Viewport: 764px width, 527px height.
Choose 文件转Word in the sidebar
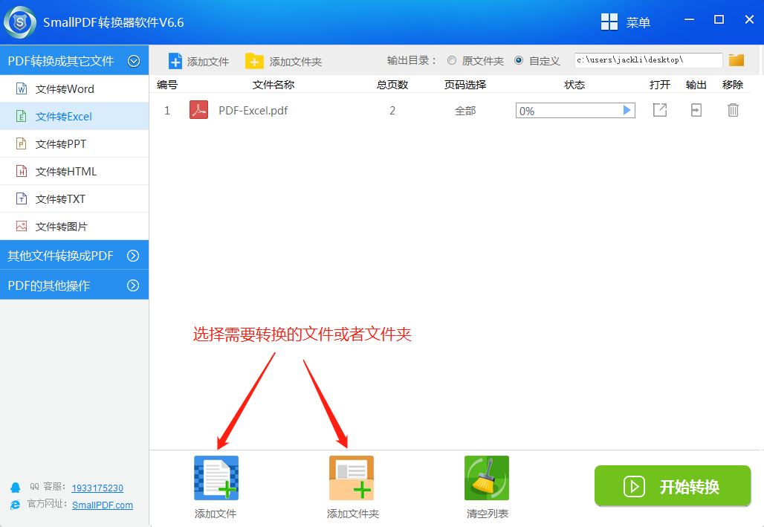(x=65, y=89)
